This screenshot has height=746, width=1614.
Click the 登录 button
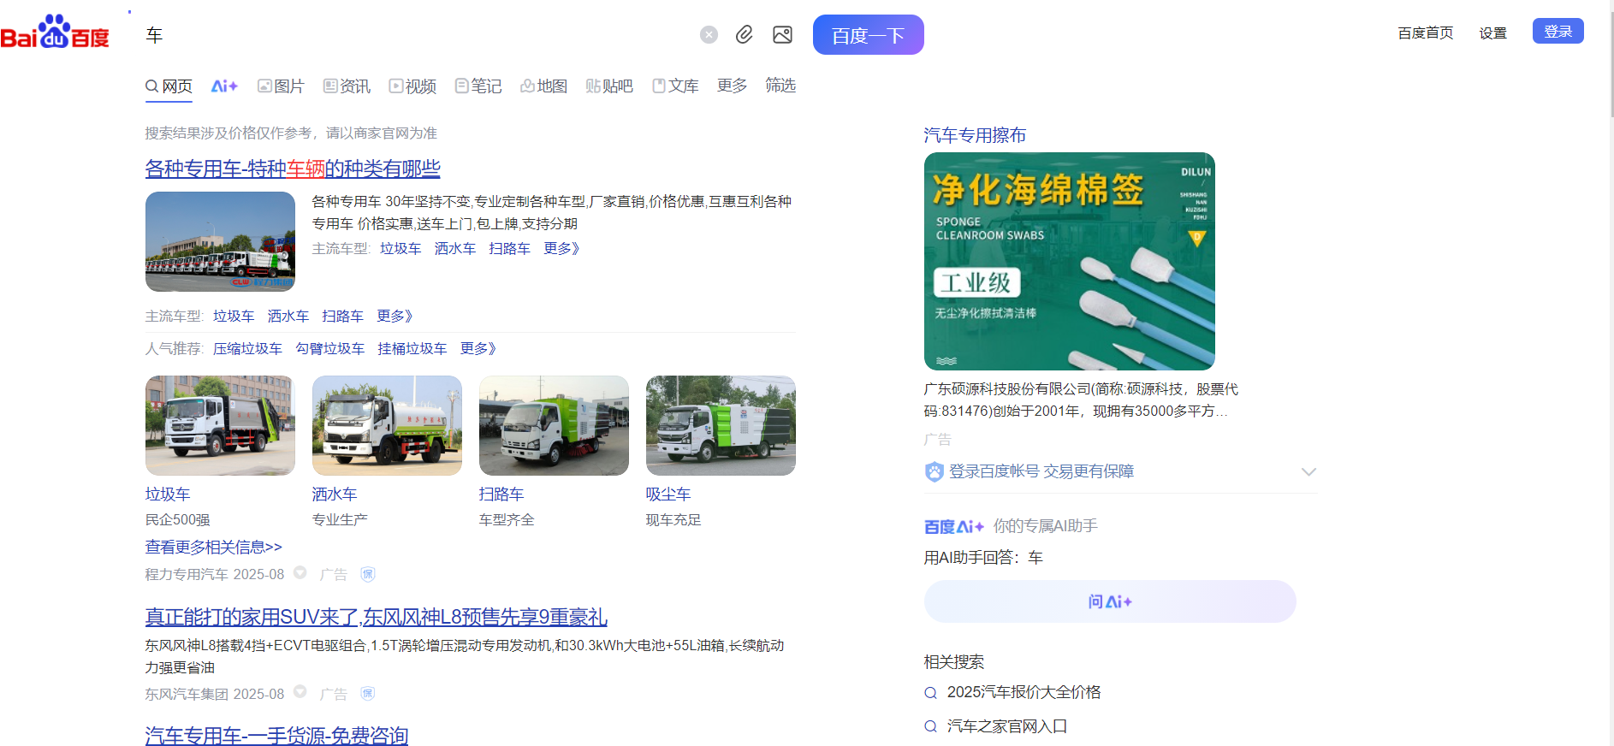point(1558,31)
